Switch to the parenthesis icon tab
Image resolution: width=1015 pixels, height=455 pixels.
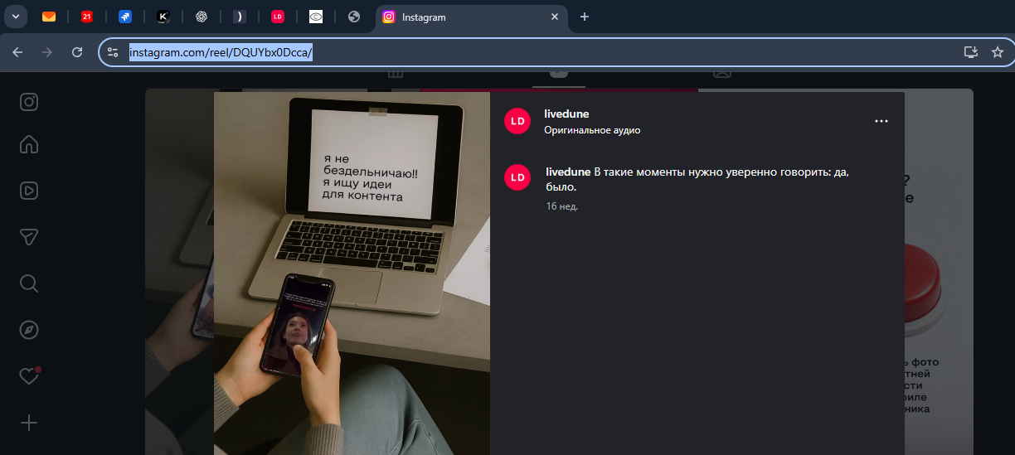pos(239,17)
